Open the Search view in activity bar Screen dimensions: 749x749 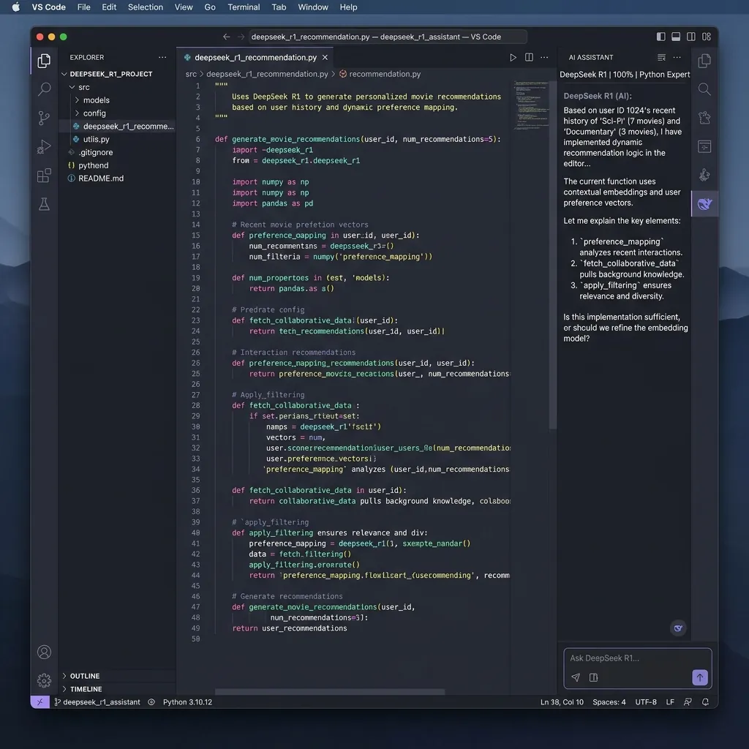(x=44, y=89)
